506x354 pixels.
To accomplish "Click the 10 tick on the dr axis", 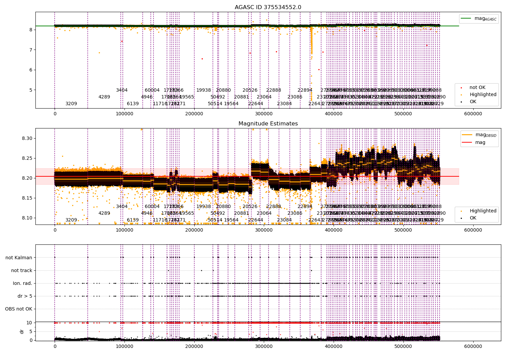I will [x=29, y=323].
